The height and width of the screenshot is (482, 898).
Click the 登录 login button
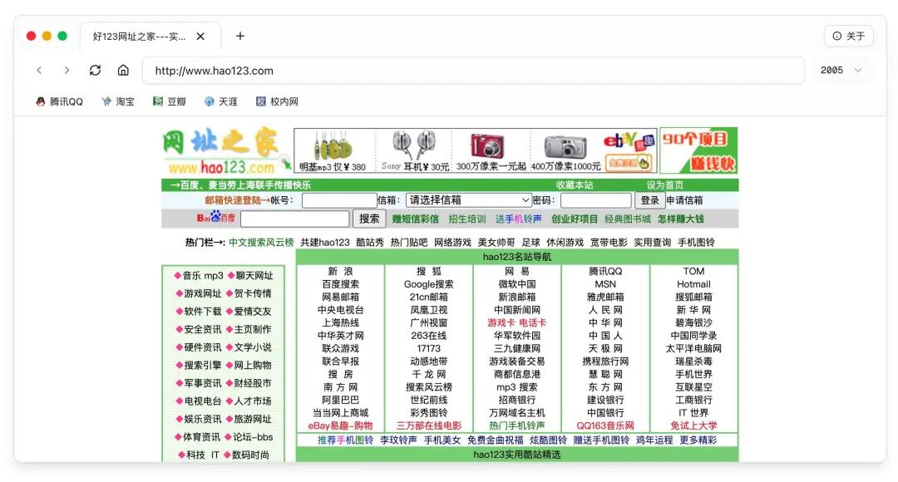649,199
